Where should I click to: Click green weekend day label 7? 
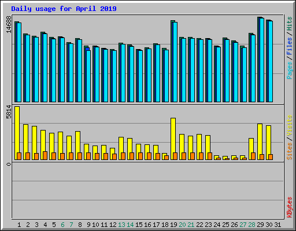pyautogui.click(x=71, y=225)
